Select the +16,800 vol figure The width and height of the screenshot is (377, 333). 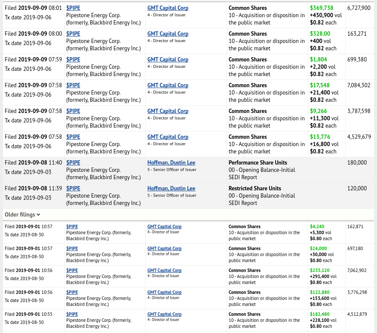click(x=324, y=144)
